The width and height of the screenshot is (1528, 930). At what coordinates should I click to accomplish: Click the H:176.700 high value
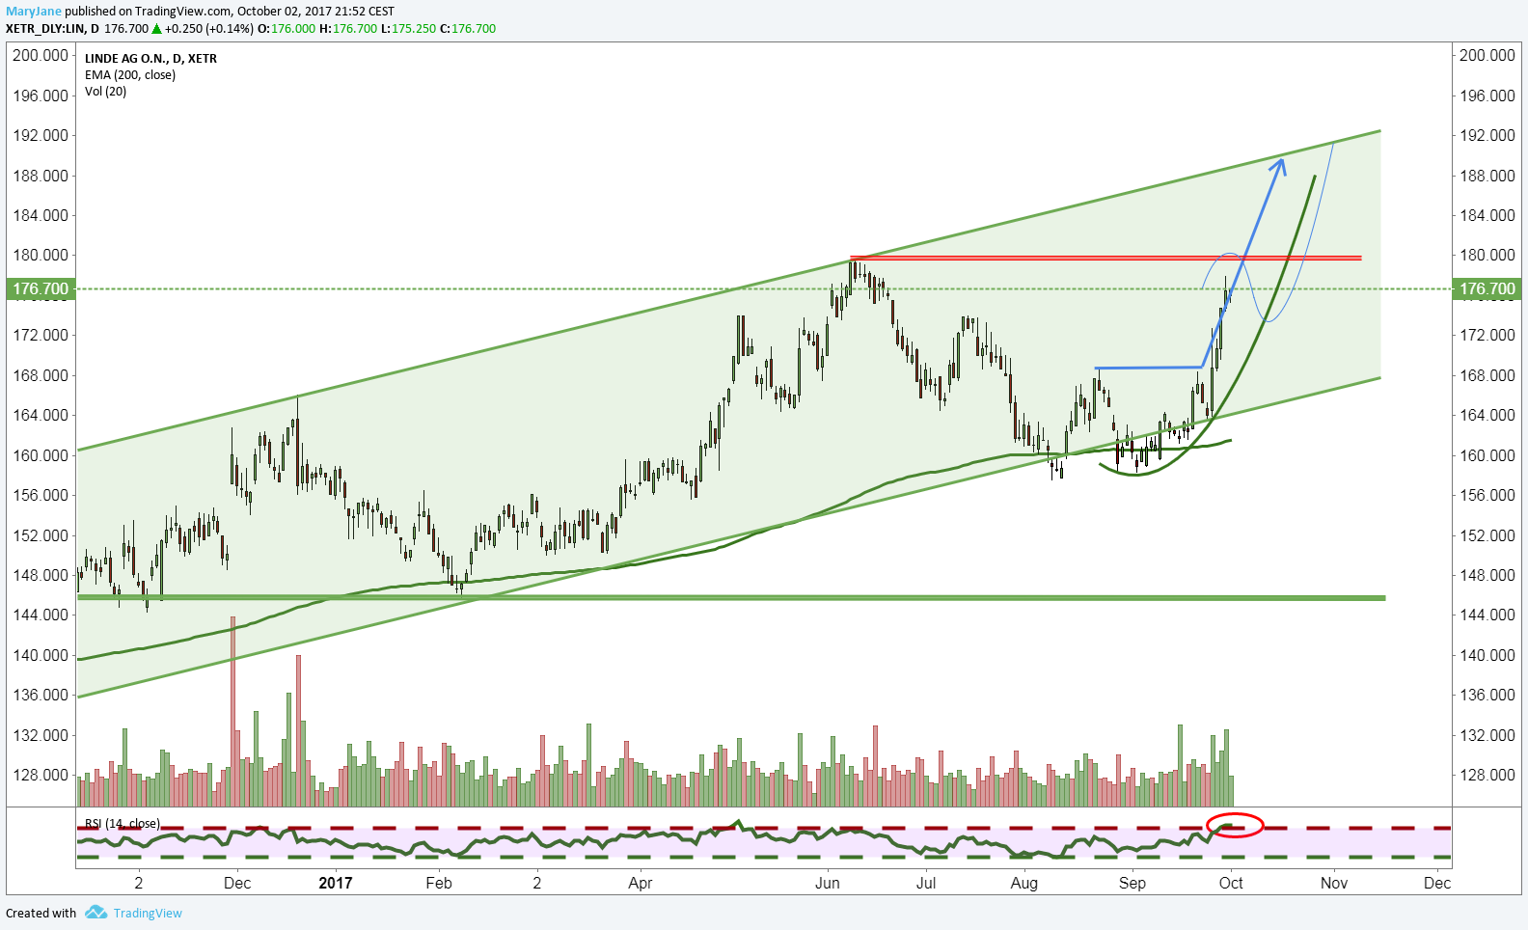click(x=348, y=29)
